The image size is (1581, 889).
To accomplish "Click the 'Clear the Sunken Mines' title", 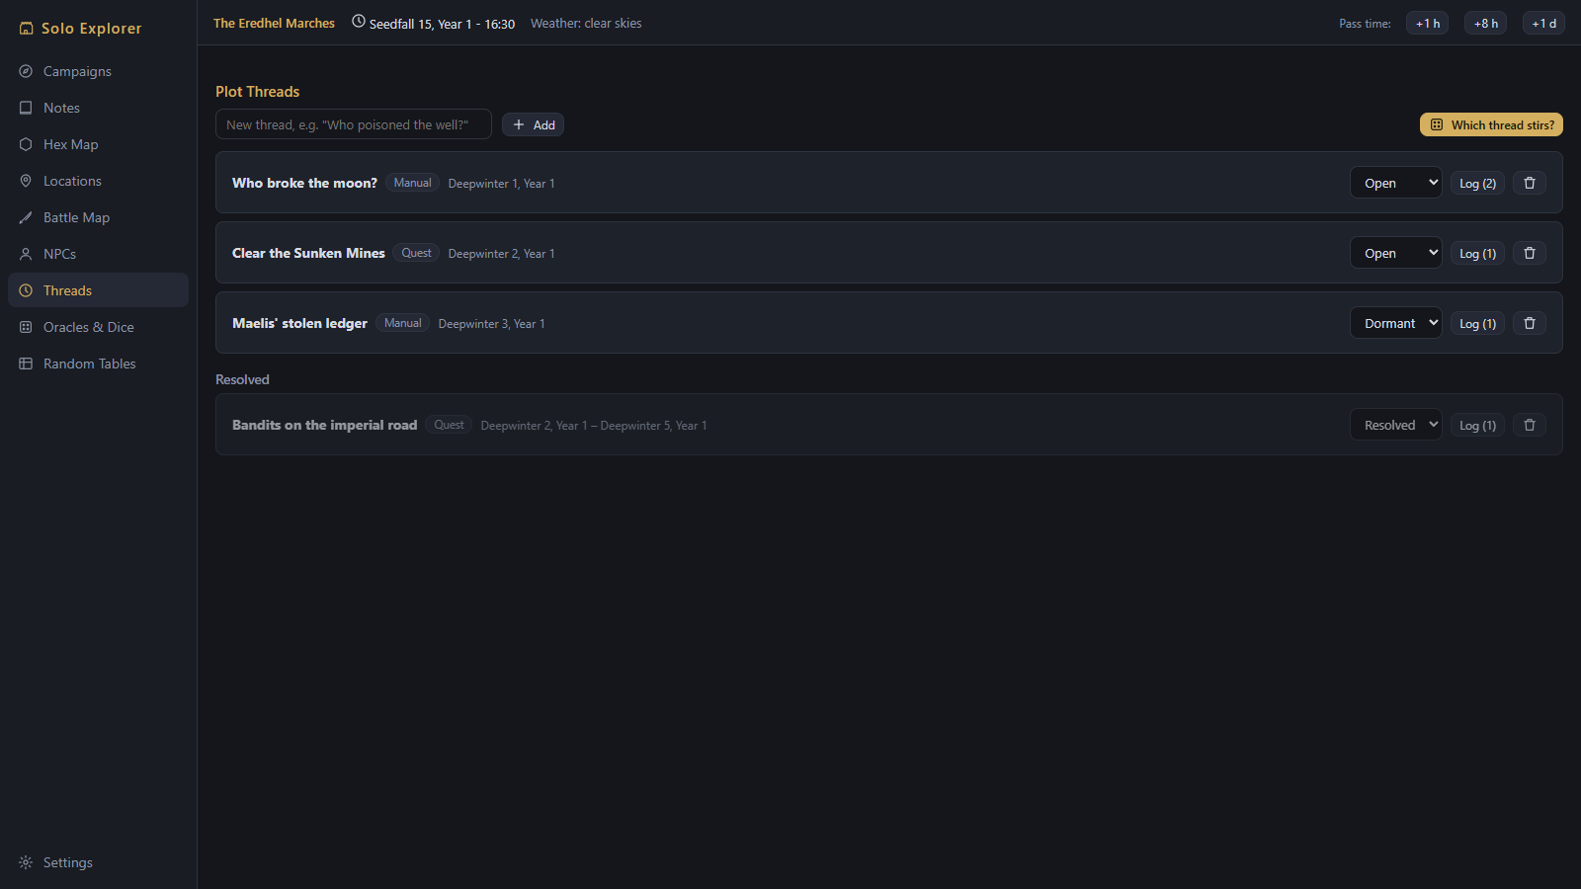I will tap(308, 253).
